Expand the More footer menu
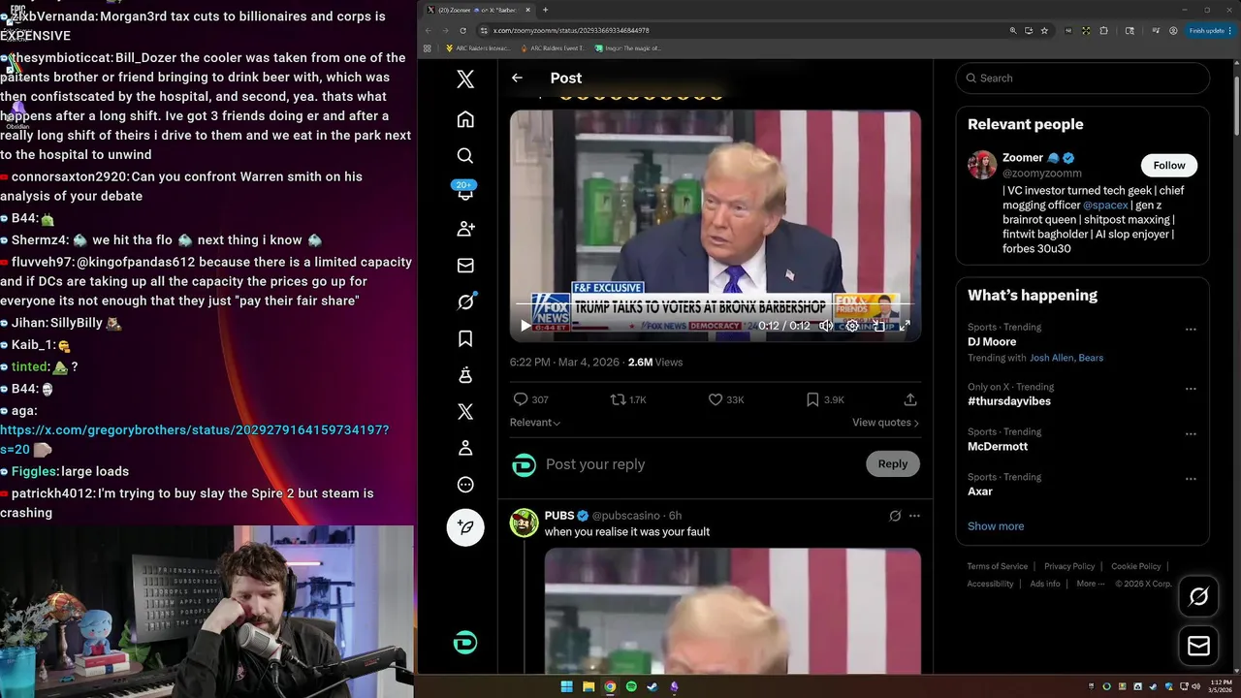1241x698 pixels. [x=1090, y=584]
